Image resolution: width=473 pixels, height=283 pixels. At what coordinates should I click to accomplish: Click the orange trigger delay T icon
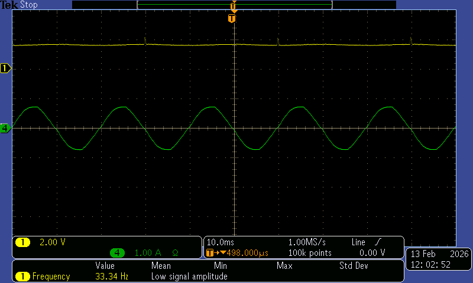[x=210, y=253]
